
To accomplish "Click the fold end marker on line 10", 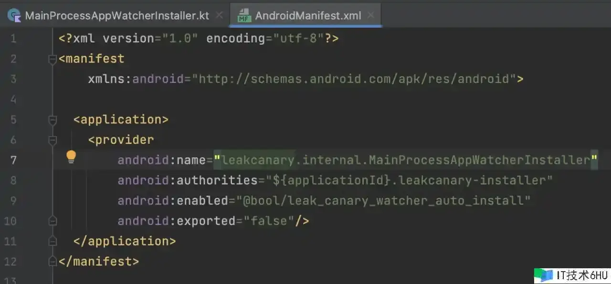I will click(53, 221).
